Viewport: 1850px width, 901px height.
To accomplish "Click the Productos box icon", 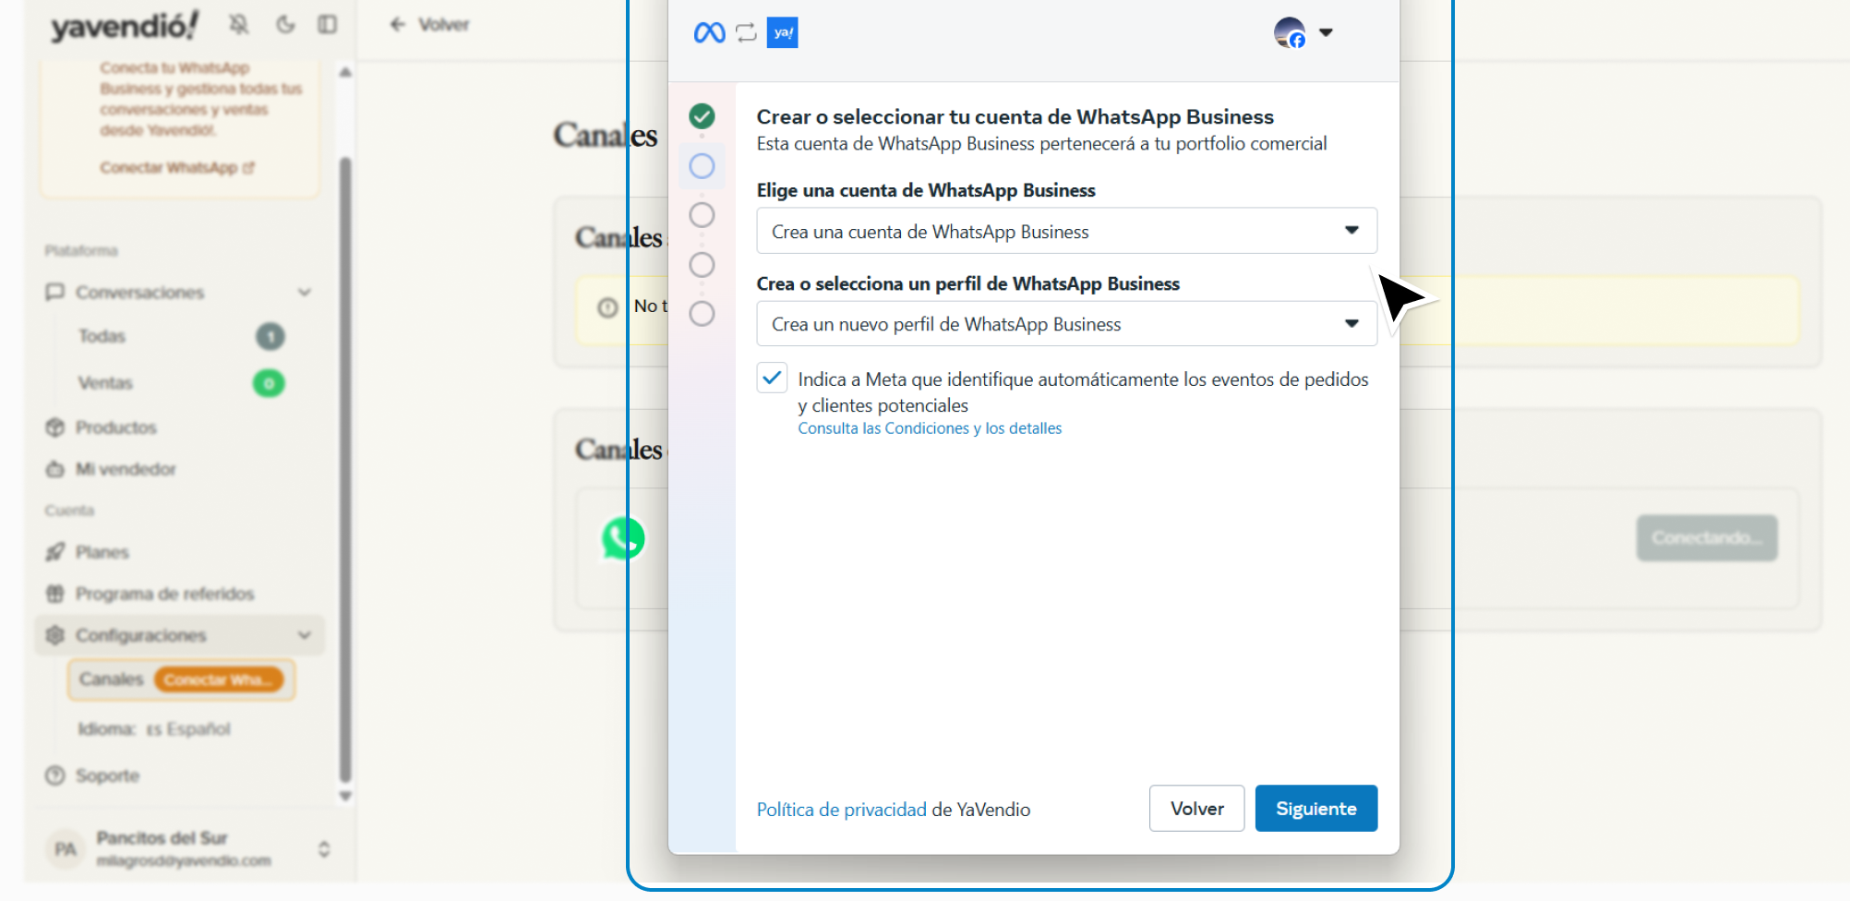I will click(x=55, y=427).
